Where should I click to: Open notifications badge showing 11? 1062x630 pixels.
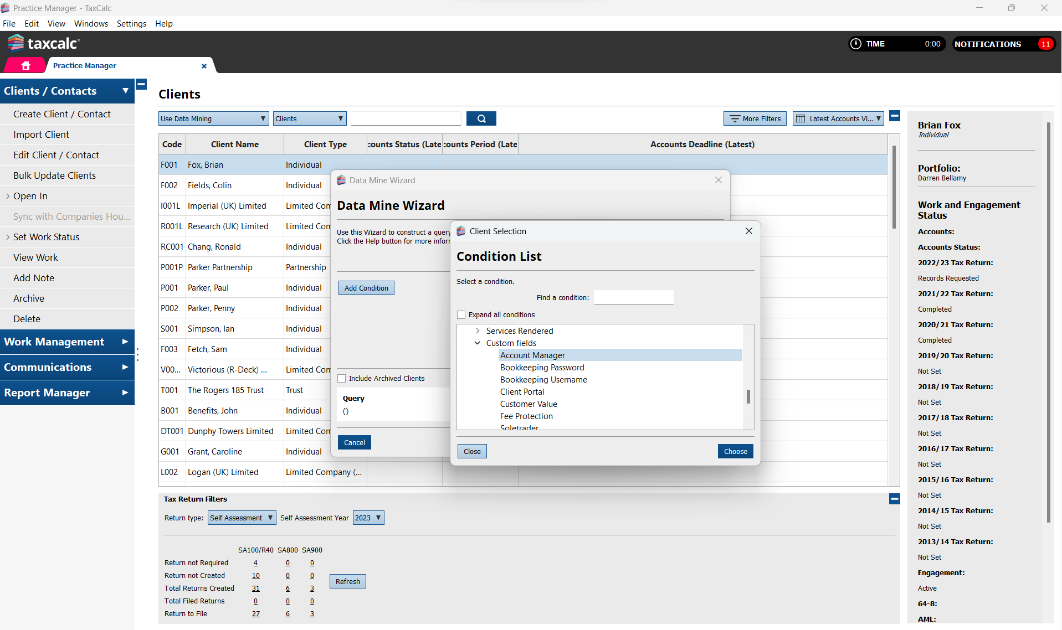coord(1045,44)
